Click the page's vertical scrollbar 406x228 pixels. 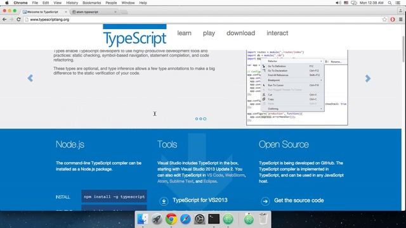403,49
